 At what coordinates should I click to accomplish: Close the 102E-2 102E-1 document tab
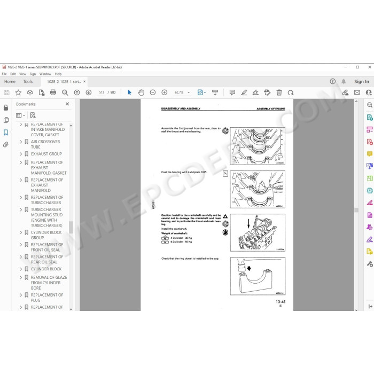pos(84,82)
